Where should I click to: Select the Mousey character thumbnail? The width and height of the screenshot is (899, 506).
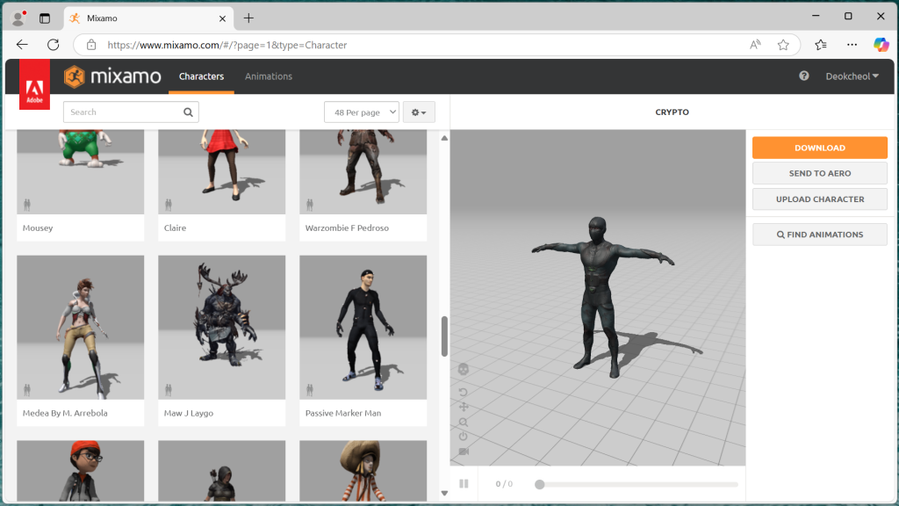80,171
